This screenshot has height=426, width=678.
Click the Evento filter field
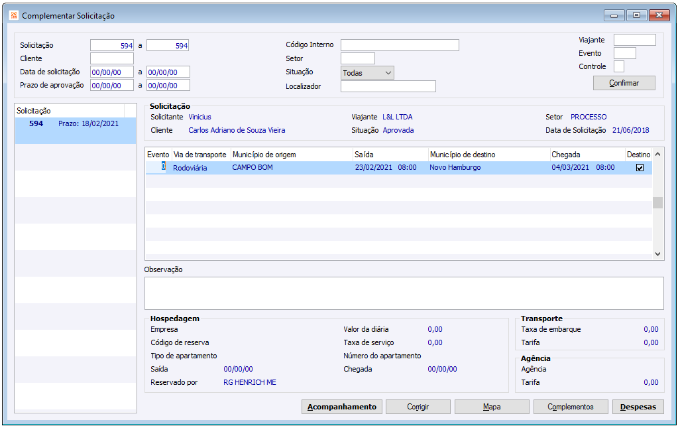coord(625,53)
